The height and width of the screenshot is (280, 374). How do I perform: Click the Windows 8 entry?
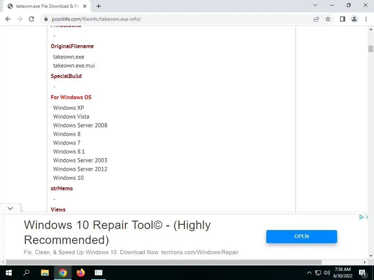pyautogui.click(x=67, y=134)
